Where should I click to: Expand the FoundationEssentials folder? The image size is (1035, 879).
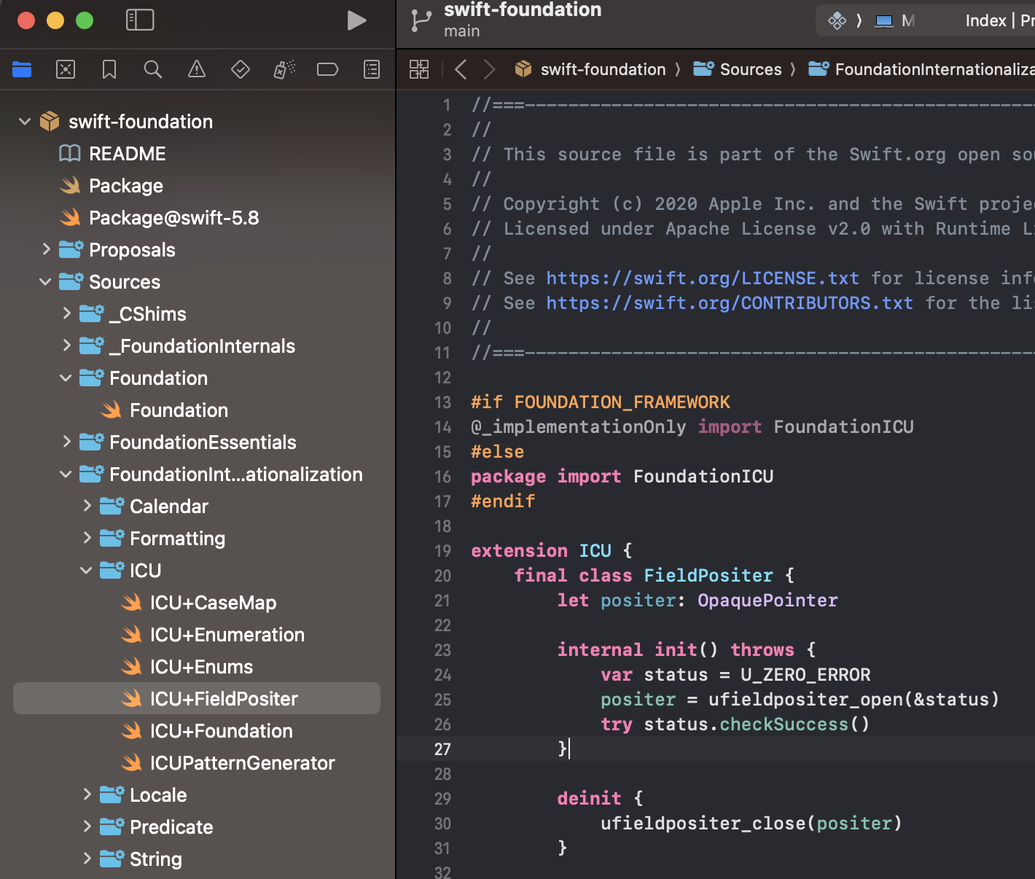(66, 442)
